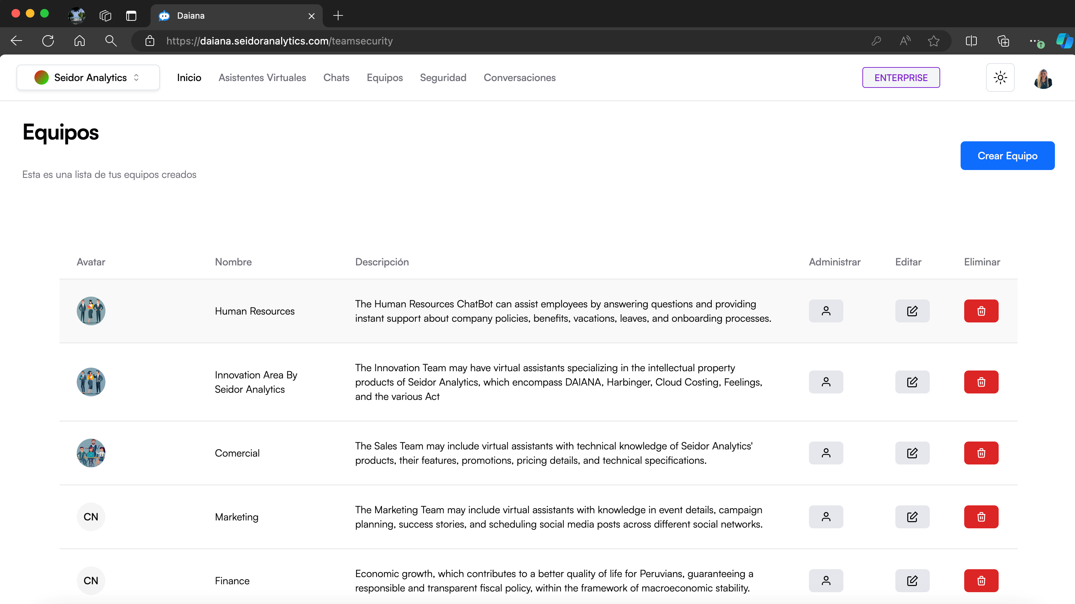Open browser settings and more menu
Screen dimensions: 1075x604
(1034, 41)
